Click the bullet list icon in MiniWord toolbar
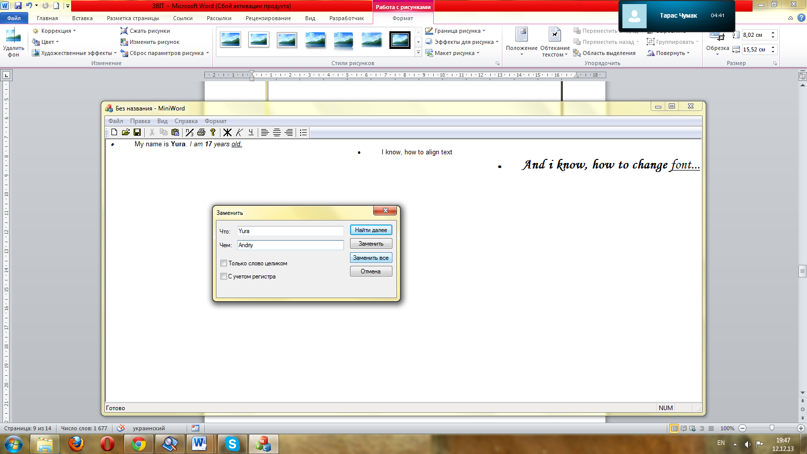 [x=303, y=132]
